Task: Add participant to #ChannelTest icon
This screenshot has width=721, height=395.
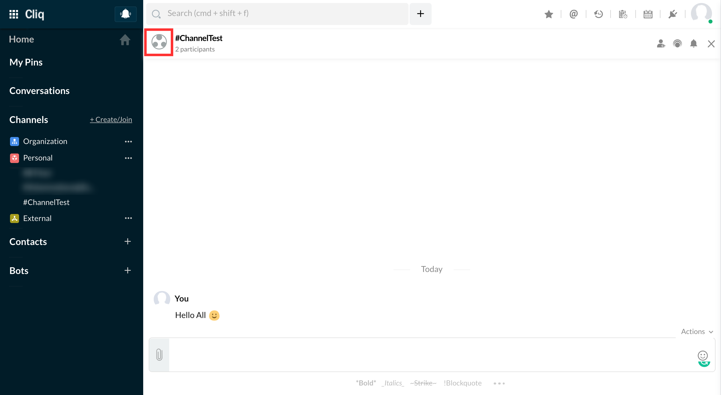Action: tap(661, 43)
